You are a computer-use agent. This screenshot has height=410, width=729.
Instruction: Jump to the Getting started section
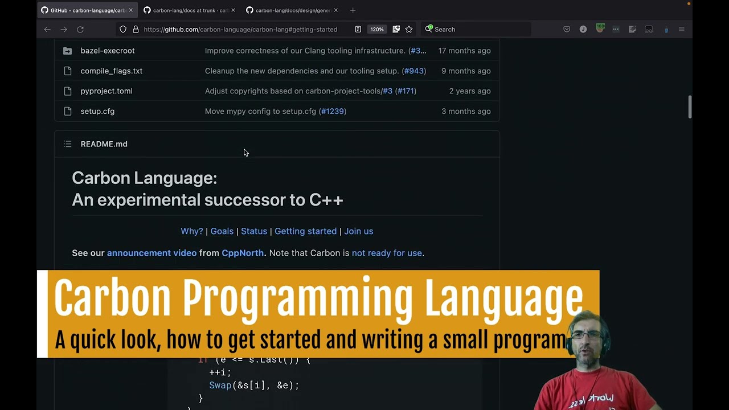306,231
